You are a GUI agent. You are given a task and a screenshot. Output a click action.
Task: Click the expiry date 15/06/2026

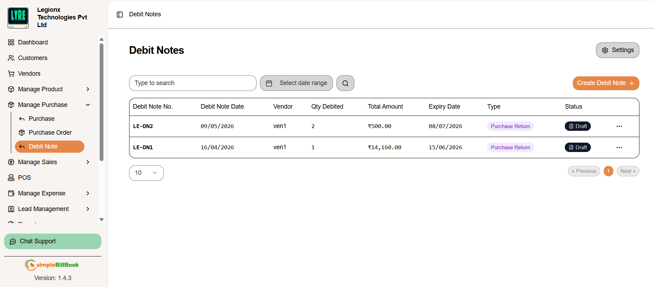tap(445, 147)
